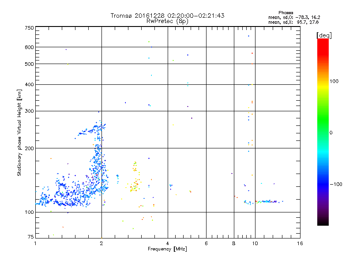The image size is (353, 265).
Task: Click the x-axis tick label '6'
Action: pyautogui.click(x=206, y=243)
